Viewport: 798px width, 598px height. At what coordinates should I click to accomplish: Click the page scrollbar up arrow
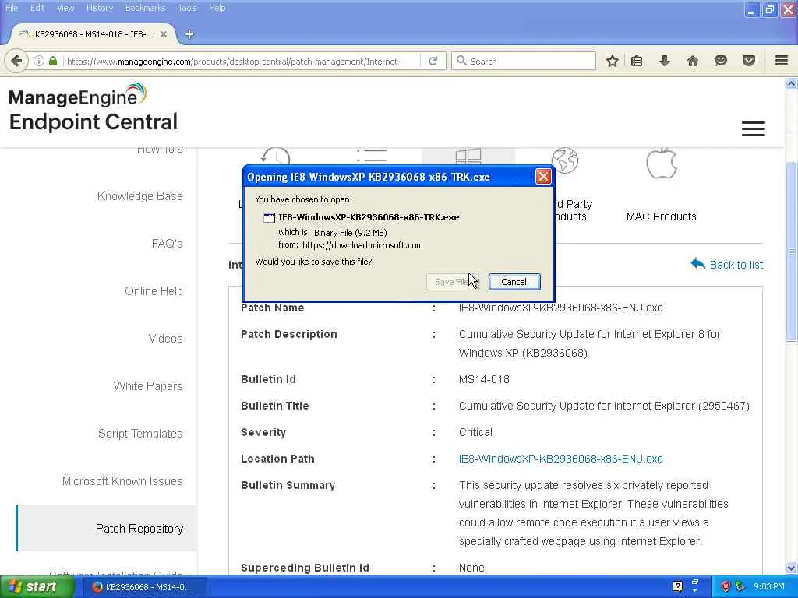coord(792,84)
